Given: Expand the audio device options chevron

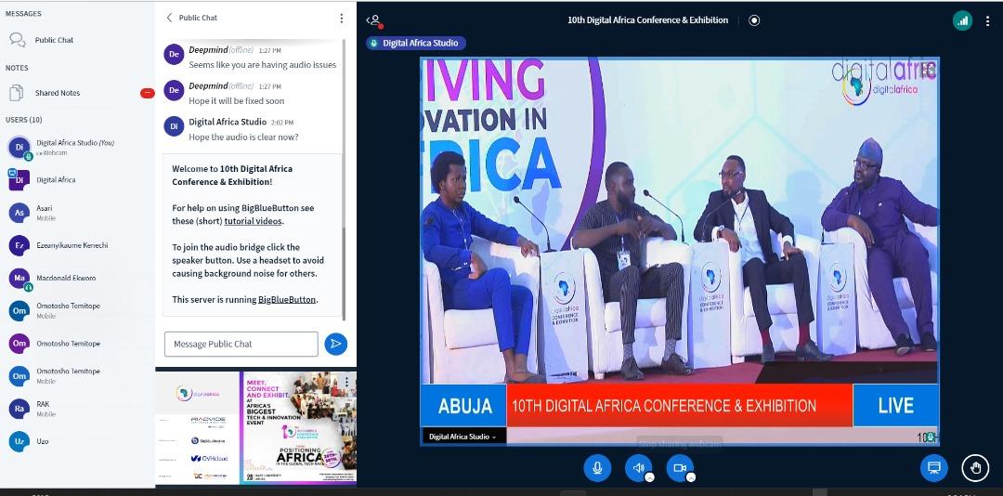Looking at the screenshot, I should (x=649, y=477).
